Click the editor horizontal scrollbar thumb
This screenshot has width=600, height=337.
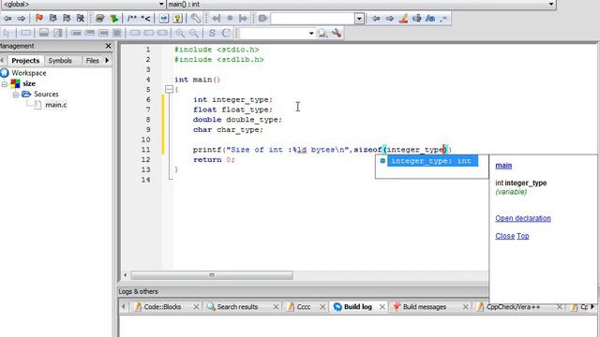(x=212, y=275)
